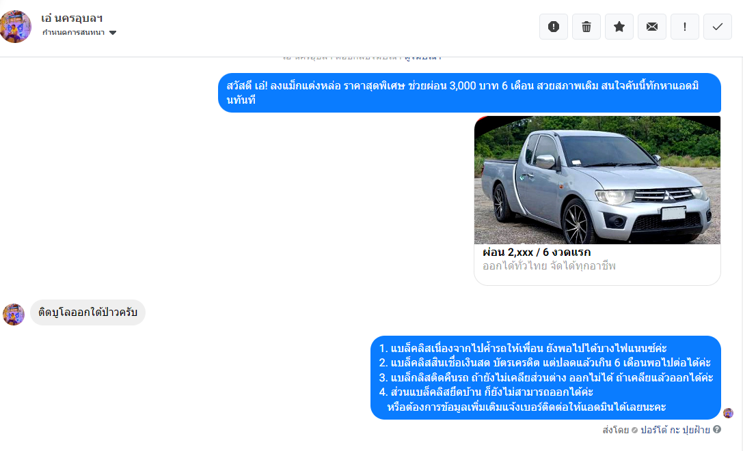Flag conversation with exclamation mark button

[x=685, y=27]
